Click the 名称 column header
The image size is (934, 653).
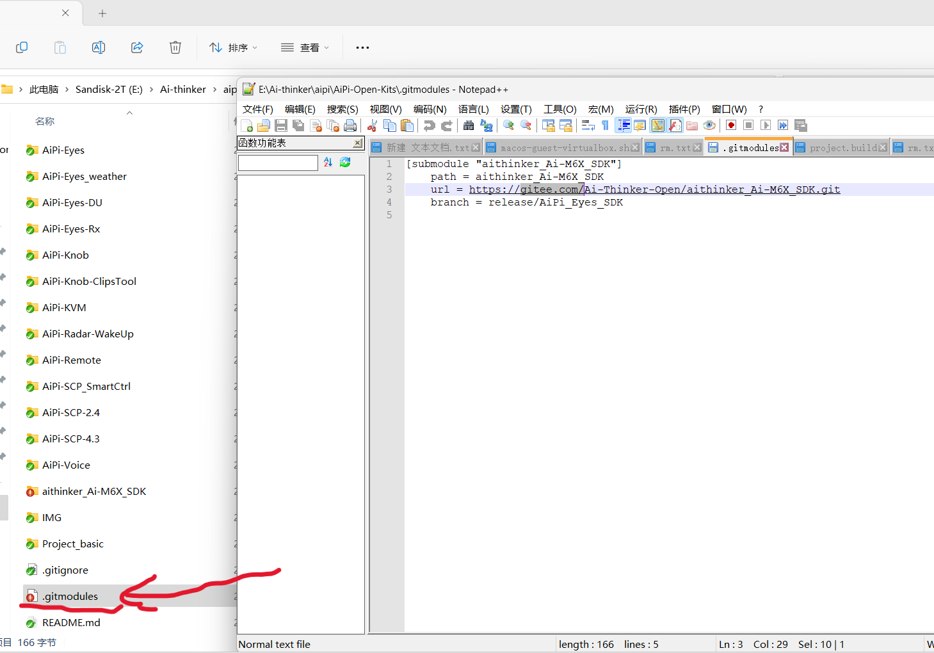45,121
